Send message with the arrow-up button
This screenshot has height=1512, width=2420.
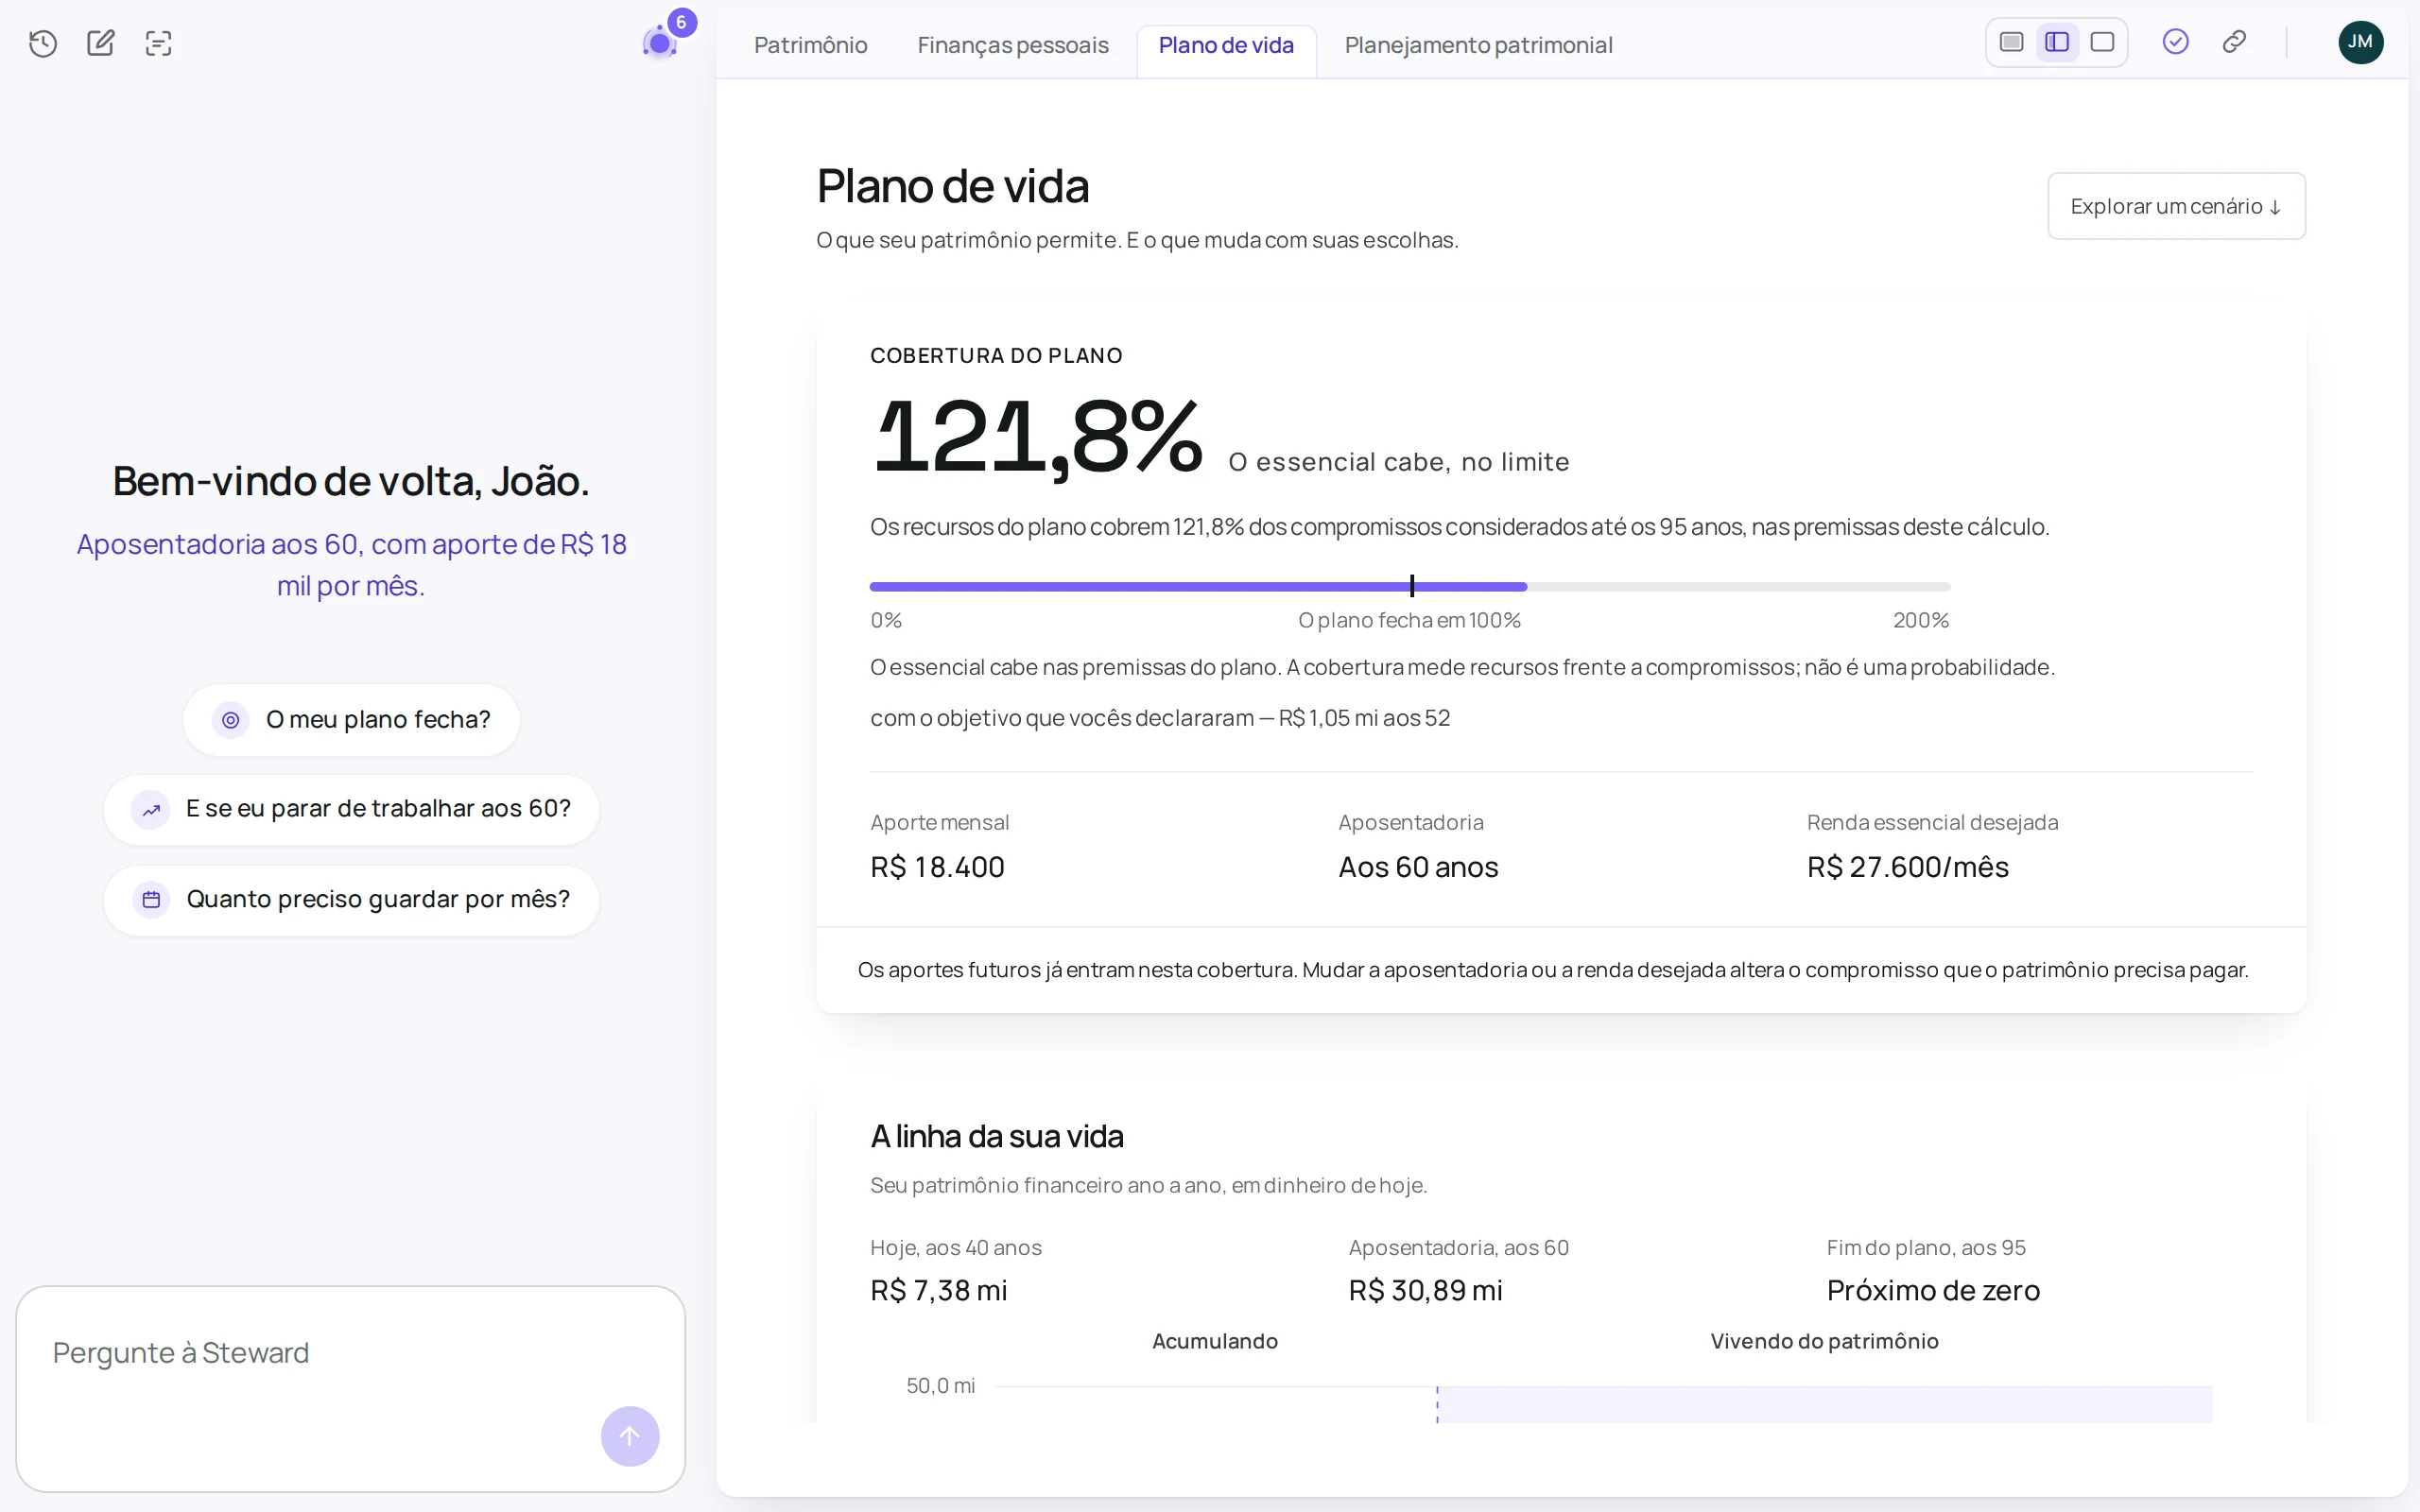point(630,1436)
